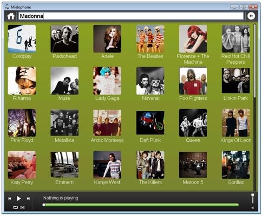
Task: Toggle repeat mode
Action: coord(16,207)
